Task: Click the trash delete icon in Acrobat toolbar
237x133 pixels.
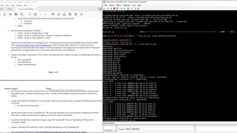Action: click(x=76, y=14)
